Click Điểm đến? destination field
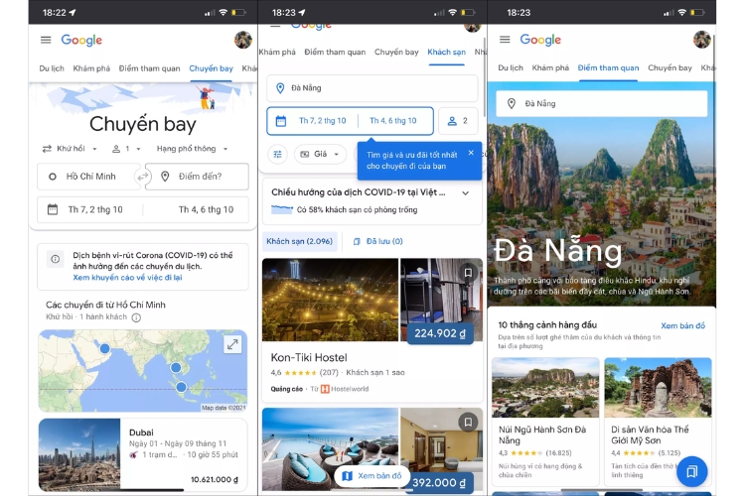This screenshot has height=496, width=745. (x=197, y=177)
